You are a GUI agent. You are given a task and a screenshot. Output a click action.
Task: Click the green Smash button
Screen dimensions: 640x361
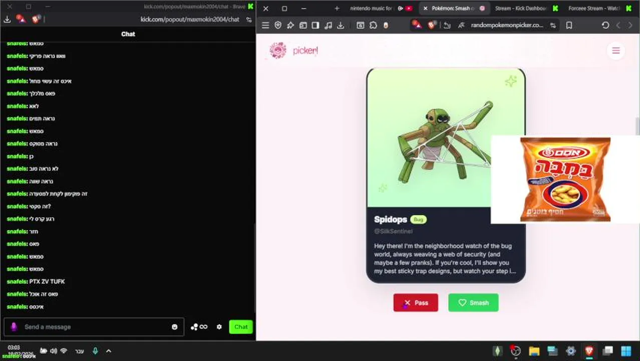(473, 302)
